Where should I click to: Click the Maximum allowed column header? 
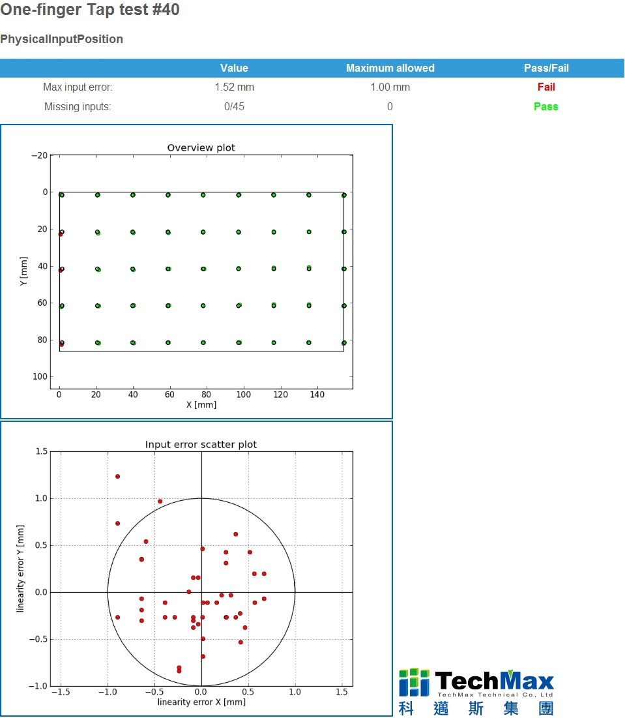390,68
